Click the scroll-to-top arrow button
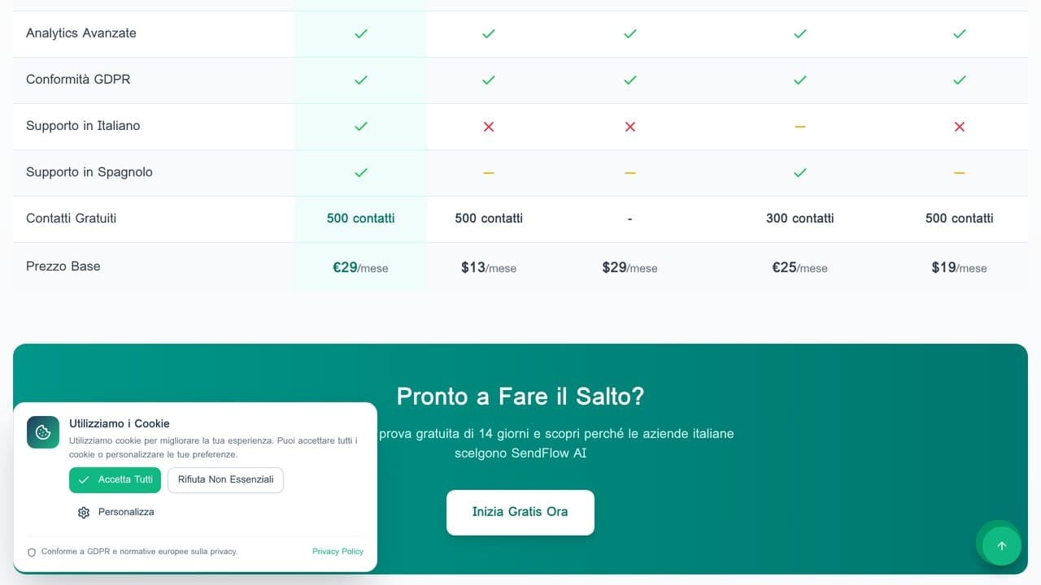This screenshot has width=1041, height=585. (1000, 544)
